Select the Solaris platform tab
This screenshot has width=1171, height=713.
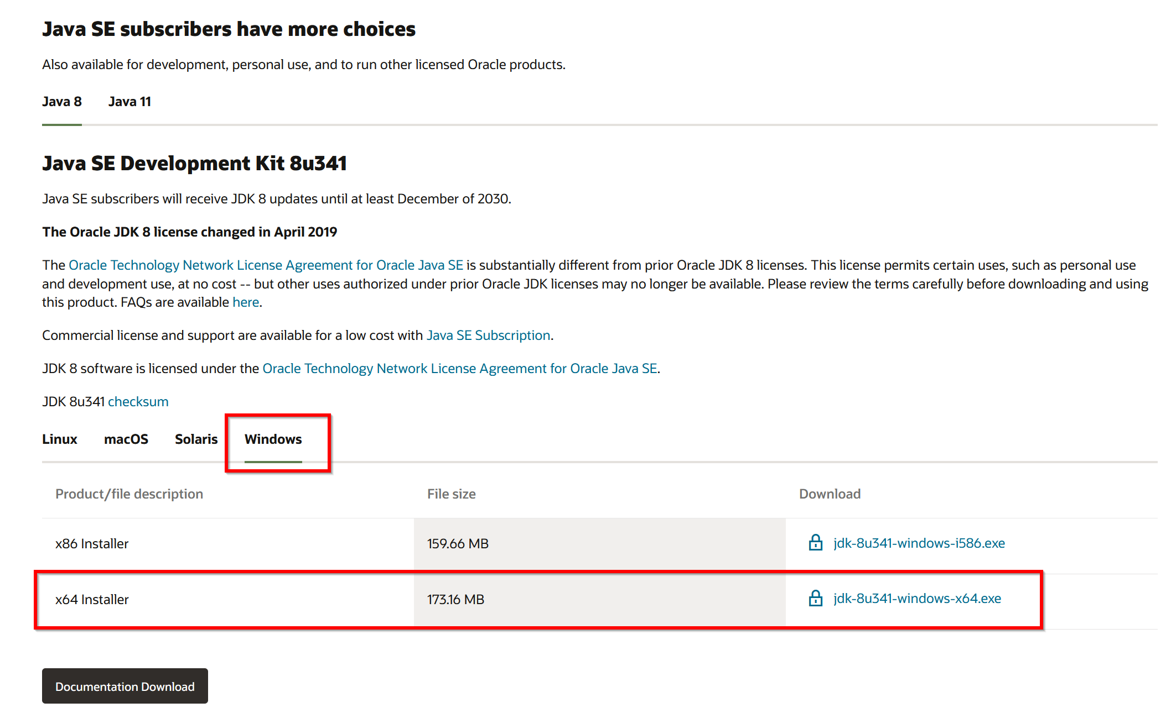tap(196, 439)
